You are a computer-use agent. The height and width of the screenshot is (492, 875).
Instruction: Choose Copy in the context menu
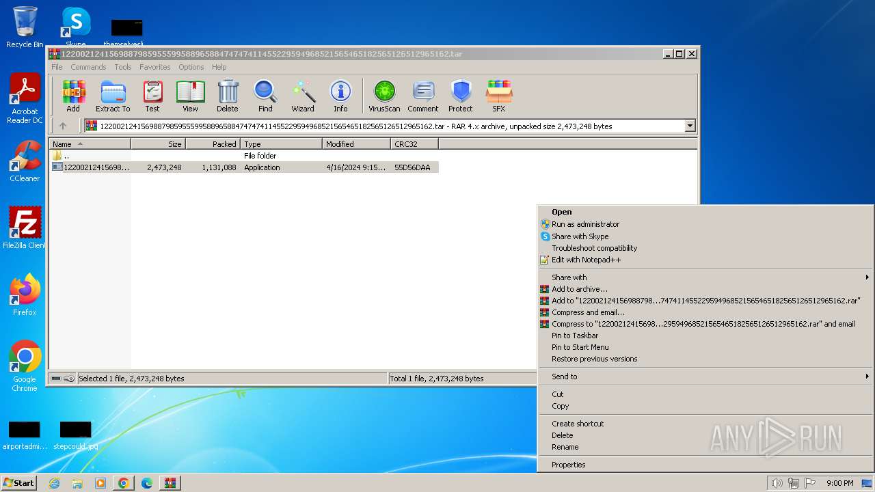click(705, 406)
